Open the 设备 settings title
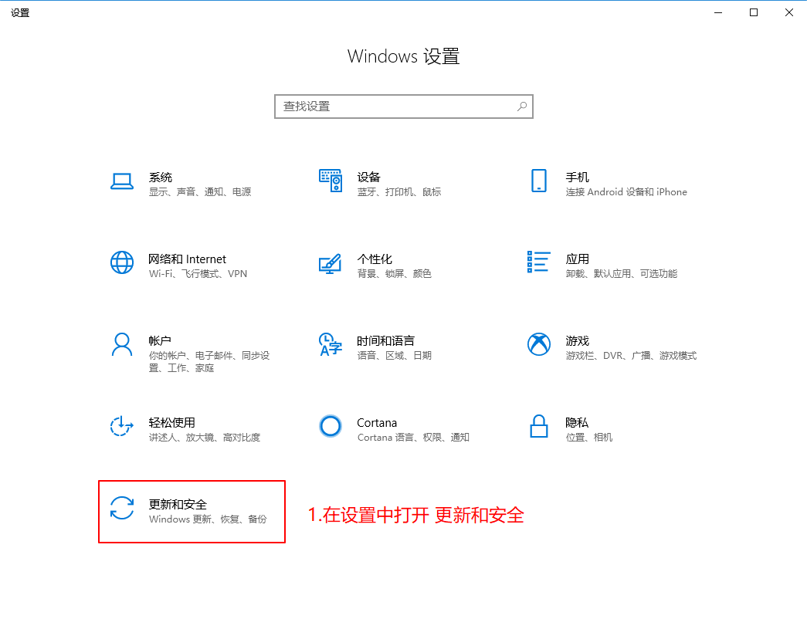 click(369, 177)
